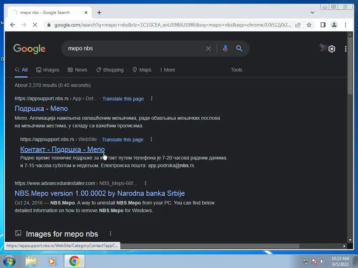
Task: Click the forward navigation arrow
Action: [x=24, y=25]
